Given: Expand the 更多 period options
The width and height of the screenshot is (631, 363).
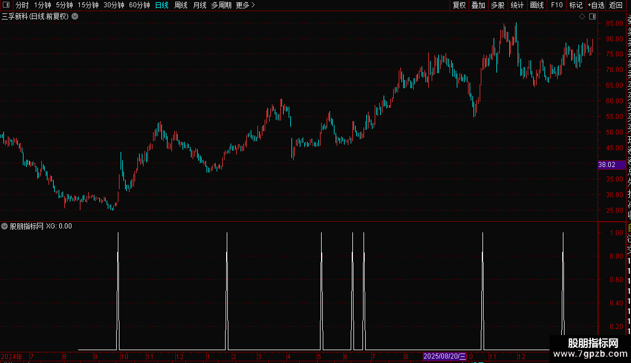Looking at the screenshot, I should point(246,5).
